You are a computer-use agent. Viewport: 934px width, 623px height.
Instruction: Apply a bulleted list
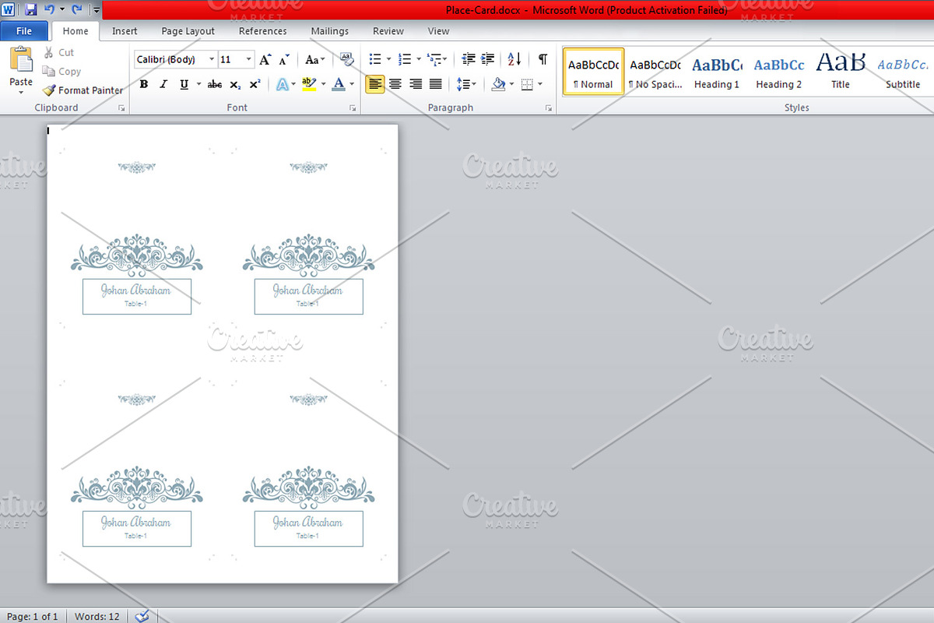coord(374,59)
